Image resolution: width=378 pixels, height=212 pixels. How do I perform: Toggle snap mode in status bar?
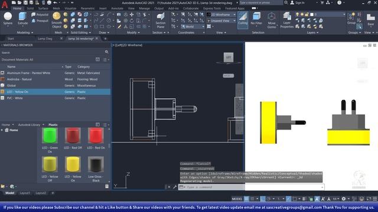click(252, 199)
